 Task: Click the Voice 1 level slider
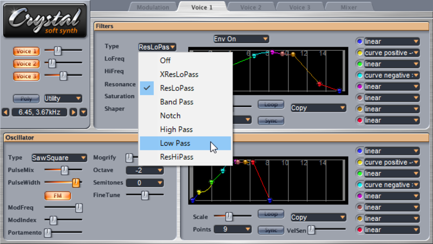pyautogui.click(x=63, y=51)
